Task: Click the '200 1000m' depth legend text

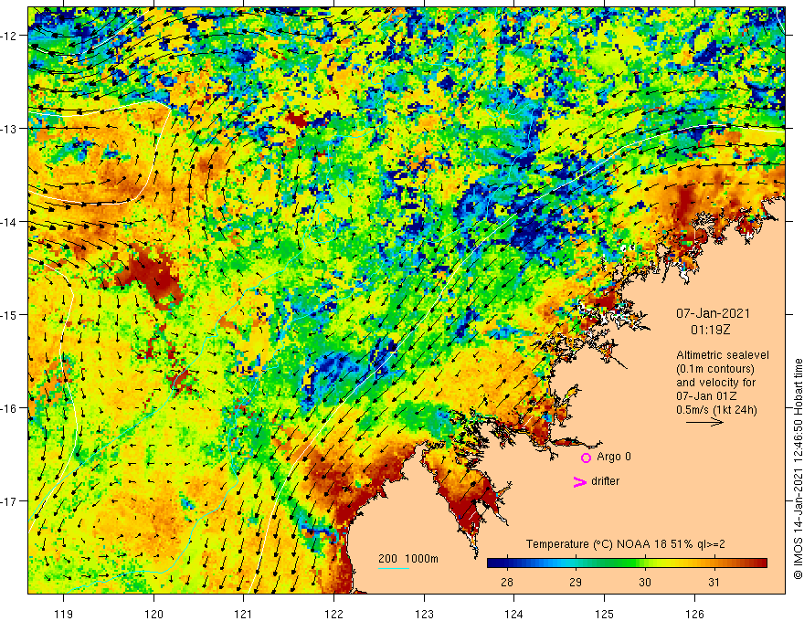Action: point(408,559)
